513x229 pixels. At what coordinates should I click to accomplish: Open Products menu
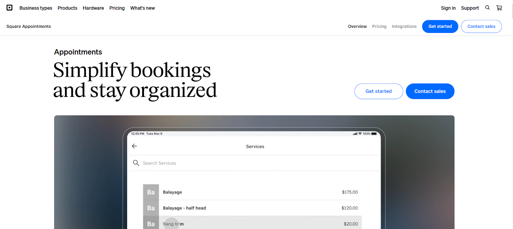[67, 8]
